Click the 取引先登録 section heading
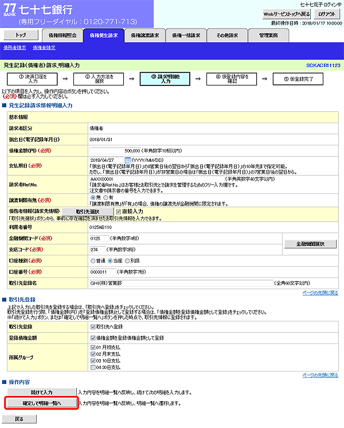Screen dimensions: 344x428 [x=22, y=299]
